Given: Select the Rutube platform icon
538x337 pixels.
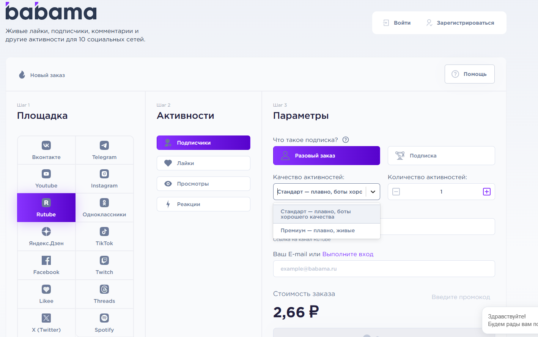Looking at the screenshot, I should point(46,203).
